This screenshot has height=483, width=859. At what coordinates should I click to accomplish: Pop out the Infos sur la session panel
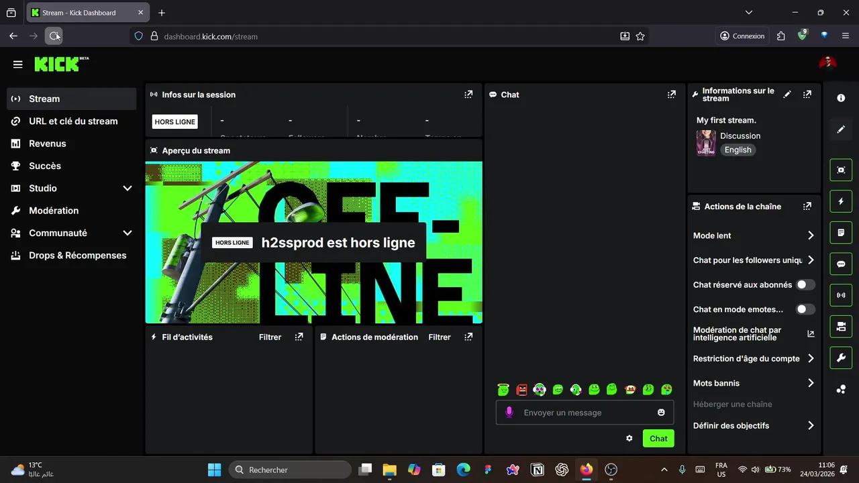(x=468, y=95)
